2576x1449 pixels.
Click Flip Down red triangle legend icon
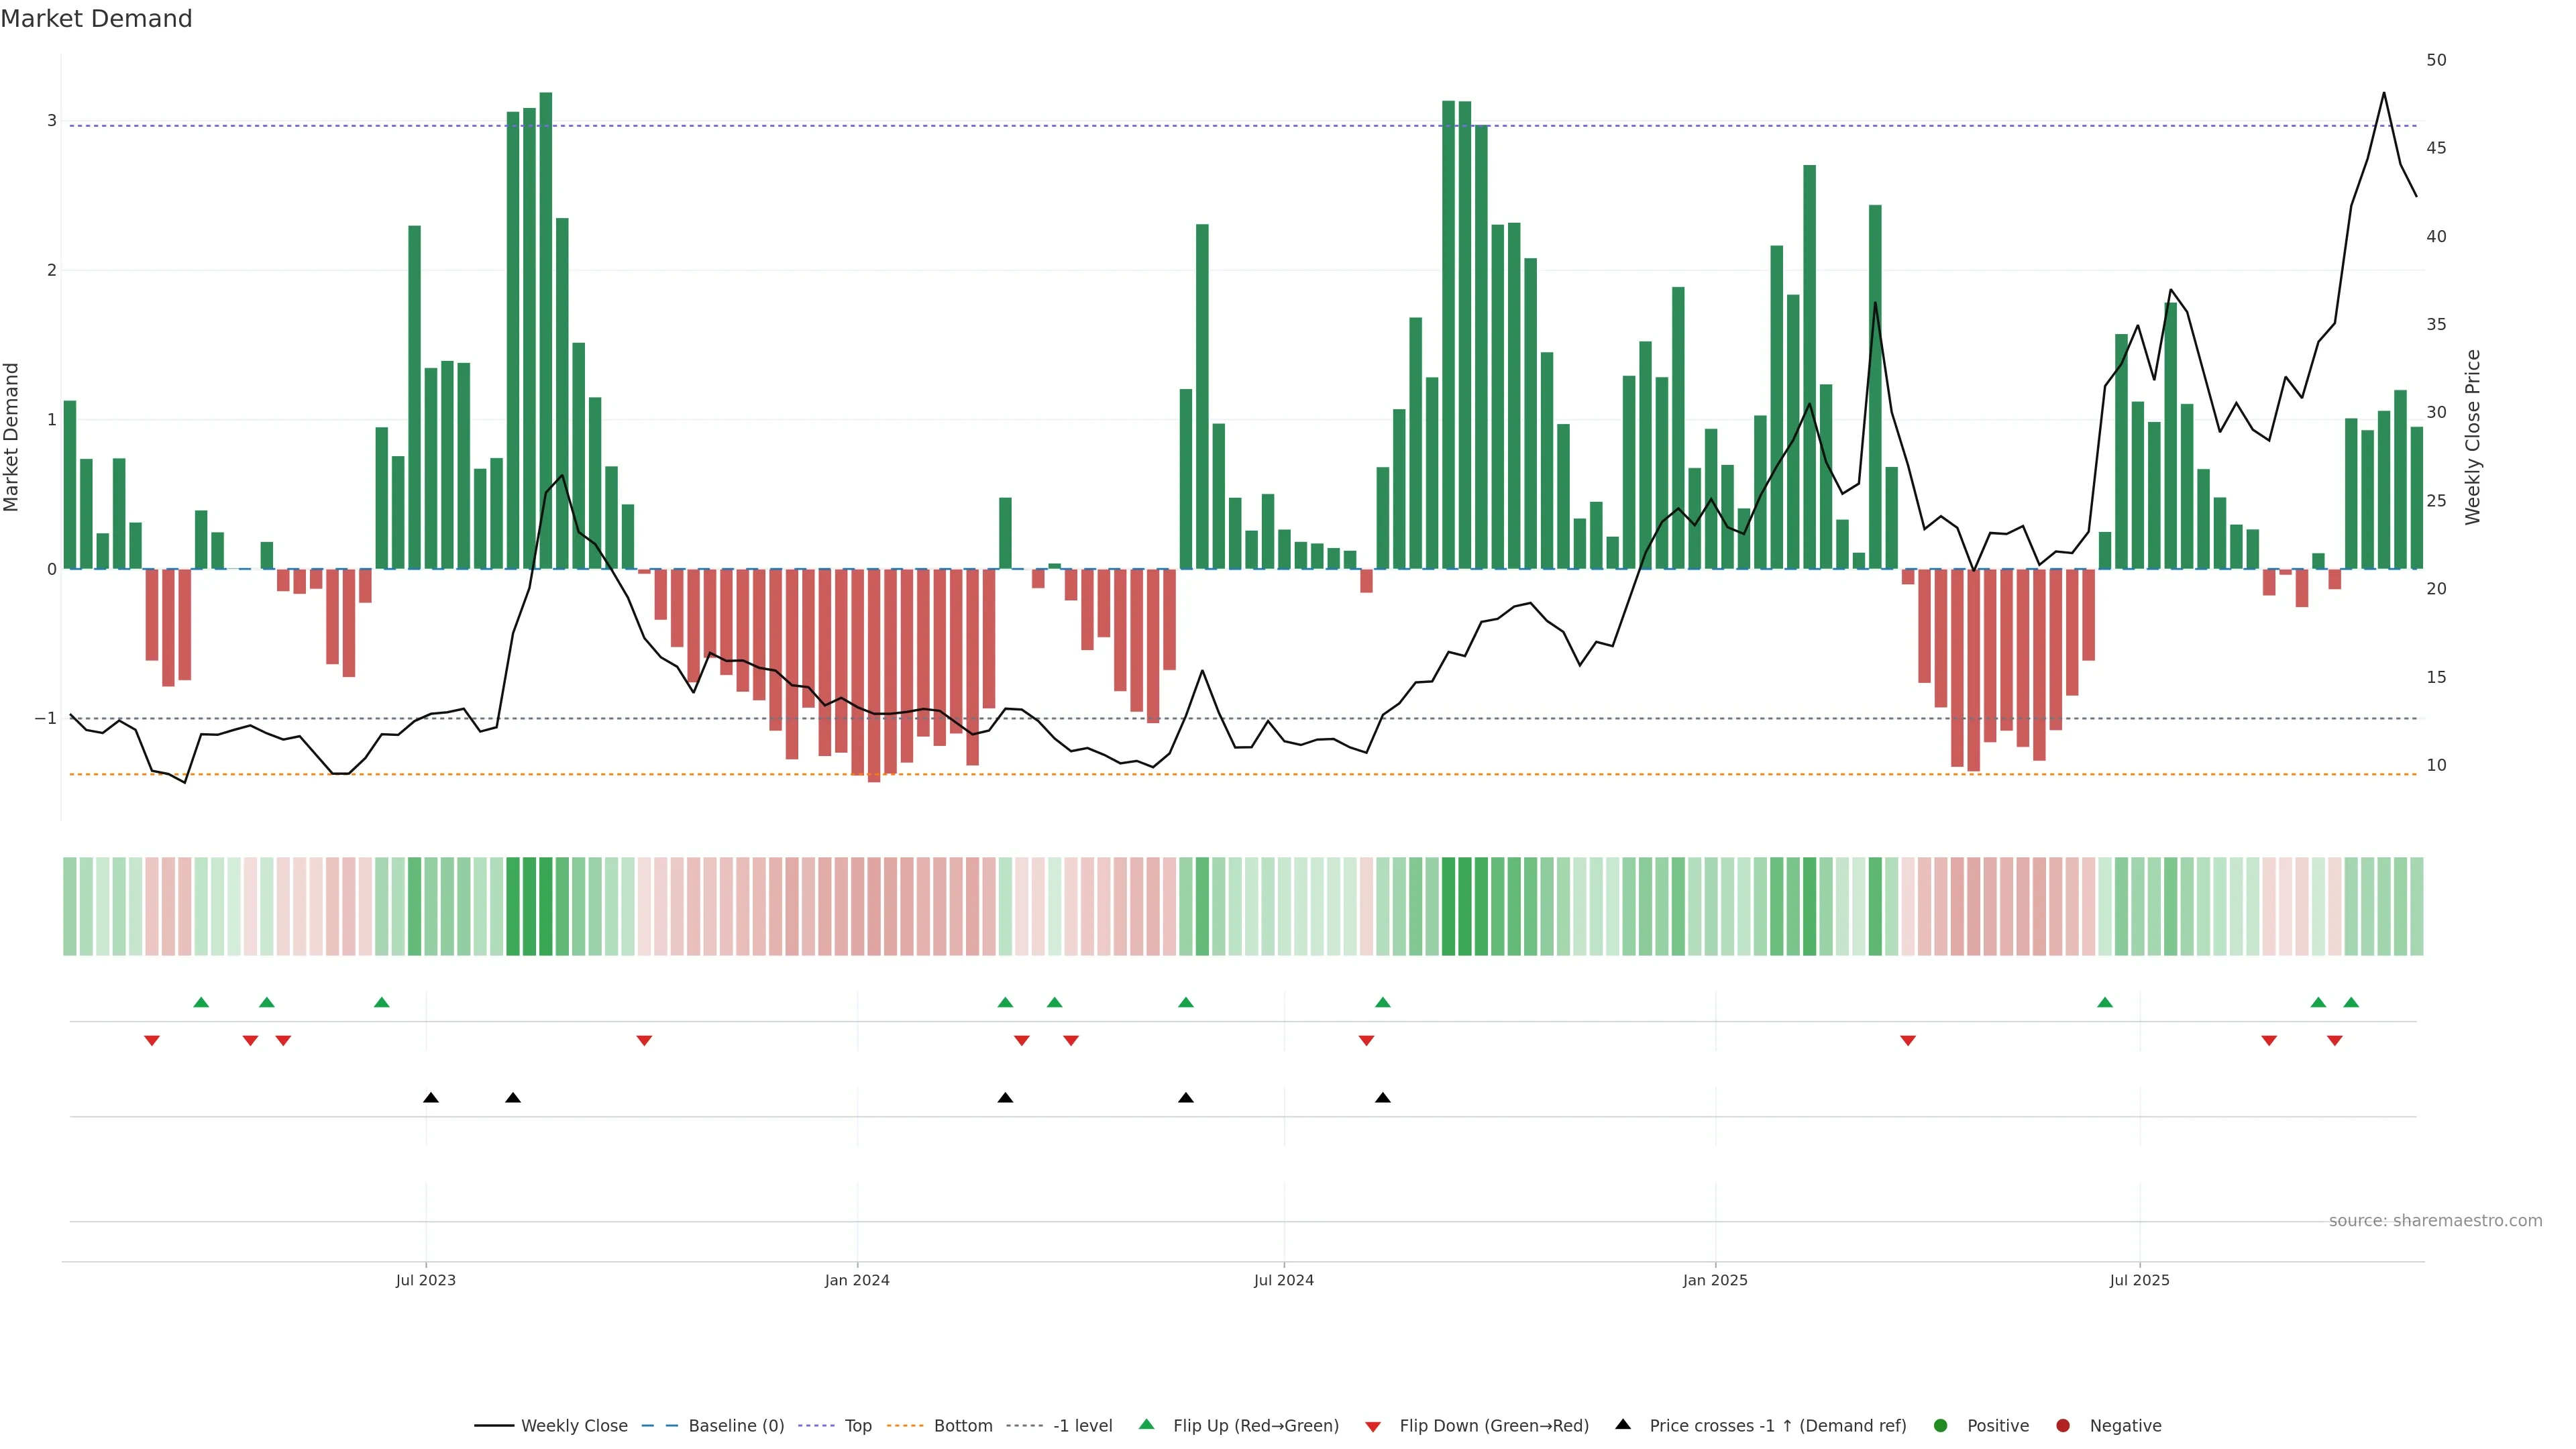click(1373, 1427)
